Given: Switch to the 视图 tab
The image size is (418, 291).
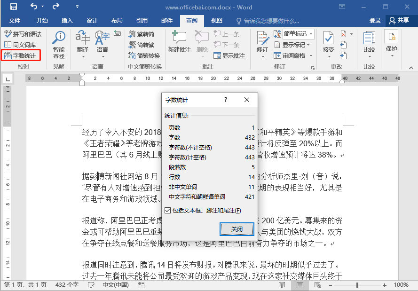Looking at the screenshot, I should [x=216, y=21].
